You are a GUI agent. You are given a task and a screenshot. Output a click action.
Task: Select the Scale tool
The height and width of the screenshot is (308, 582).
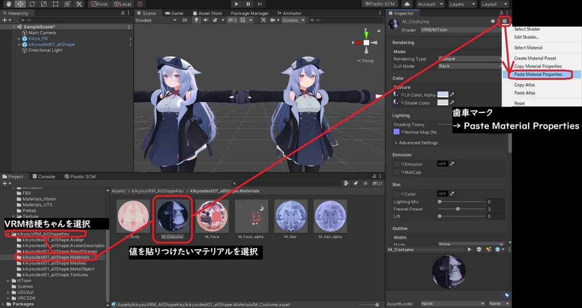[44, 4]
